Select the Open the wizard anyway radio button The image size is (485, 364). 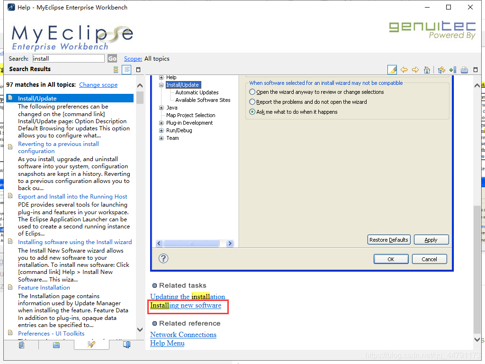pos(251,92)
